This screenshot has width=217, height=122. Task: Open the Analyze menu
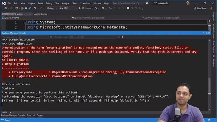pyautogui.click(x=65, y=3)
